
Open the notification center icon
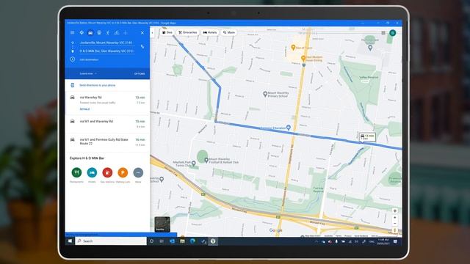395,241
